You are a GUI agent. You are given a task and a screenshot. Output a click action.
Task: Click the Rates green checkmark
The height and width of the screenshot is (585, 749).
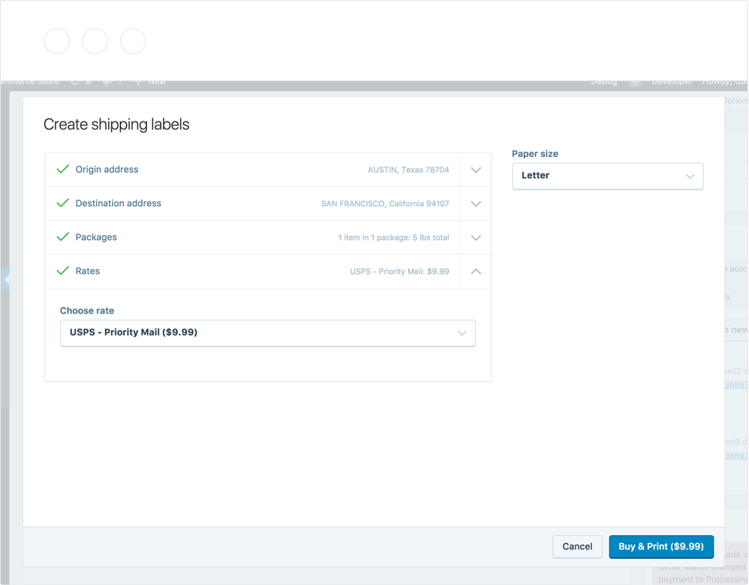coord(63,271)
